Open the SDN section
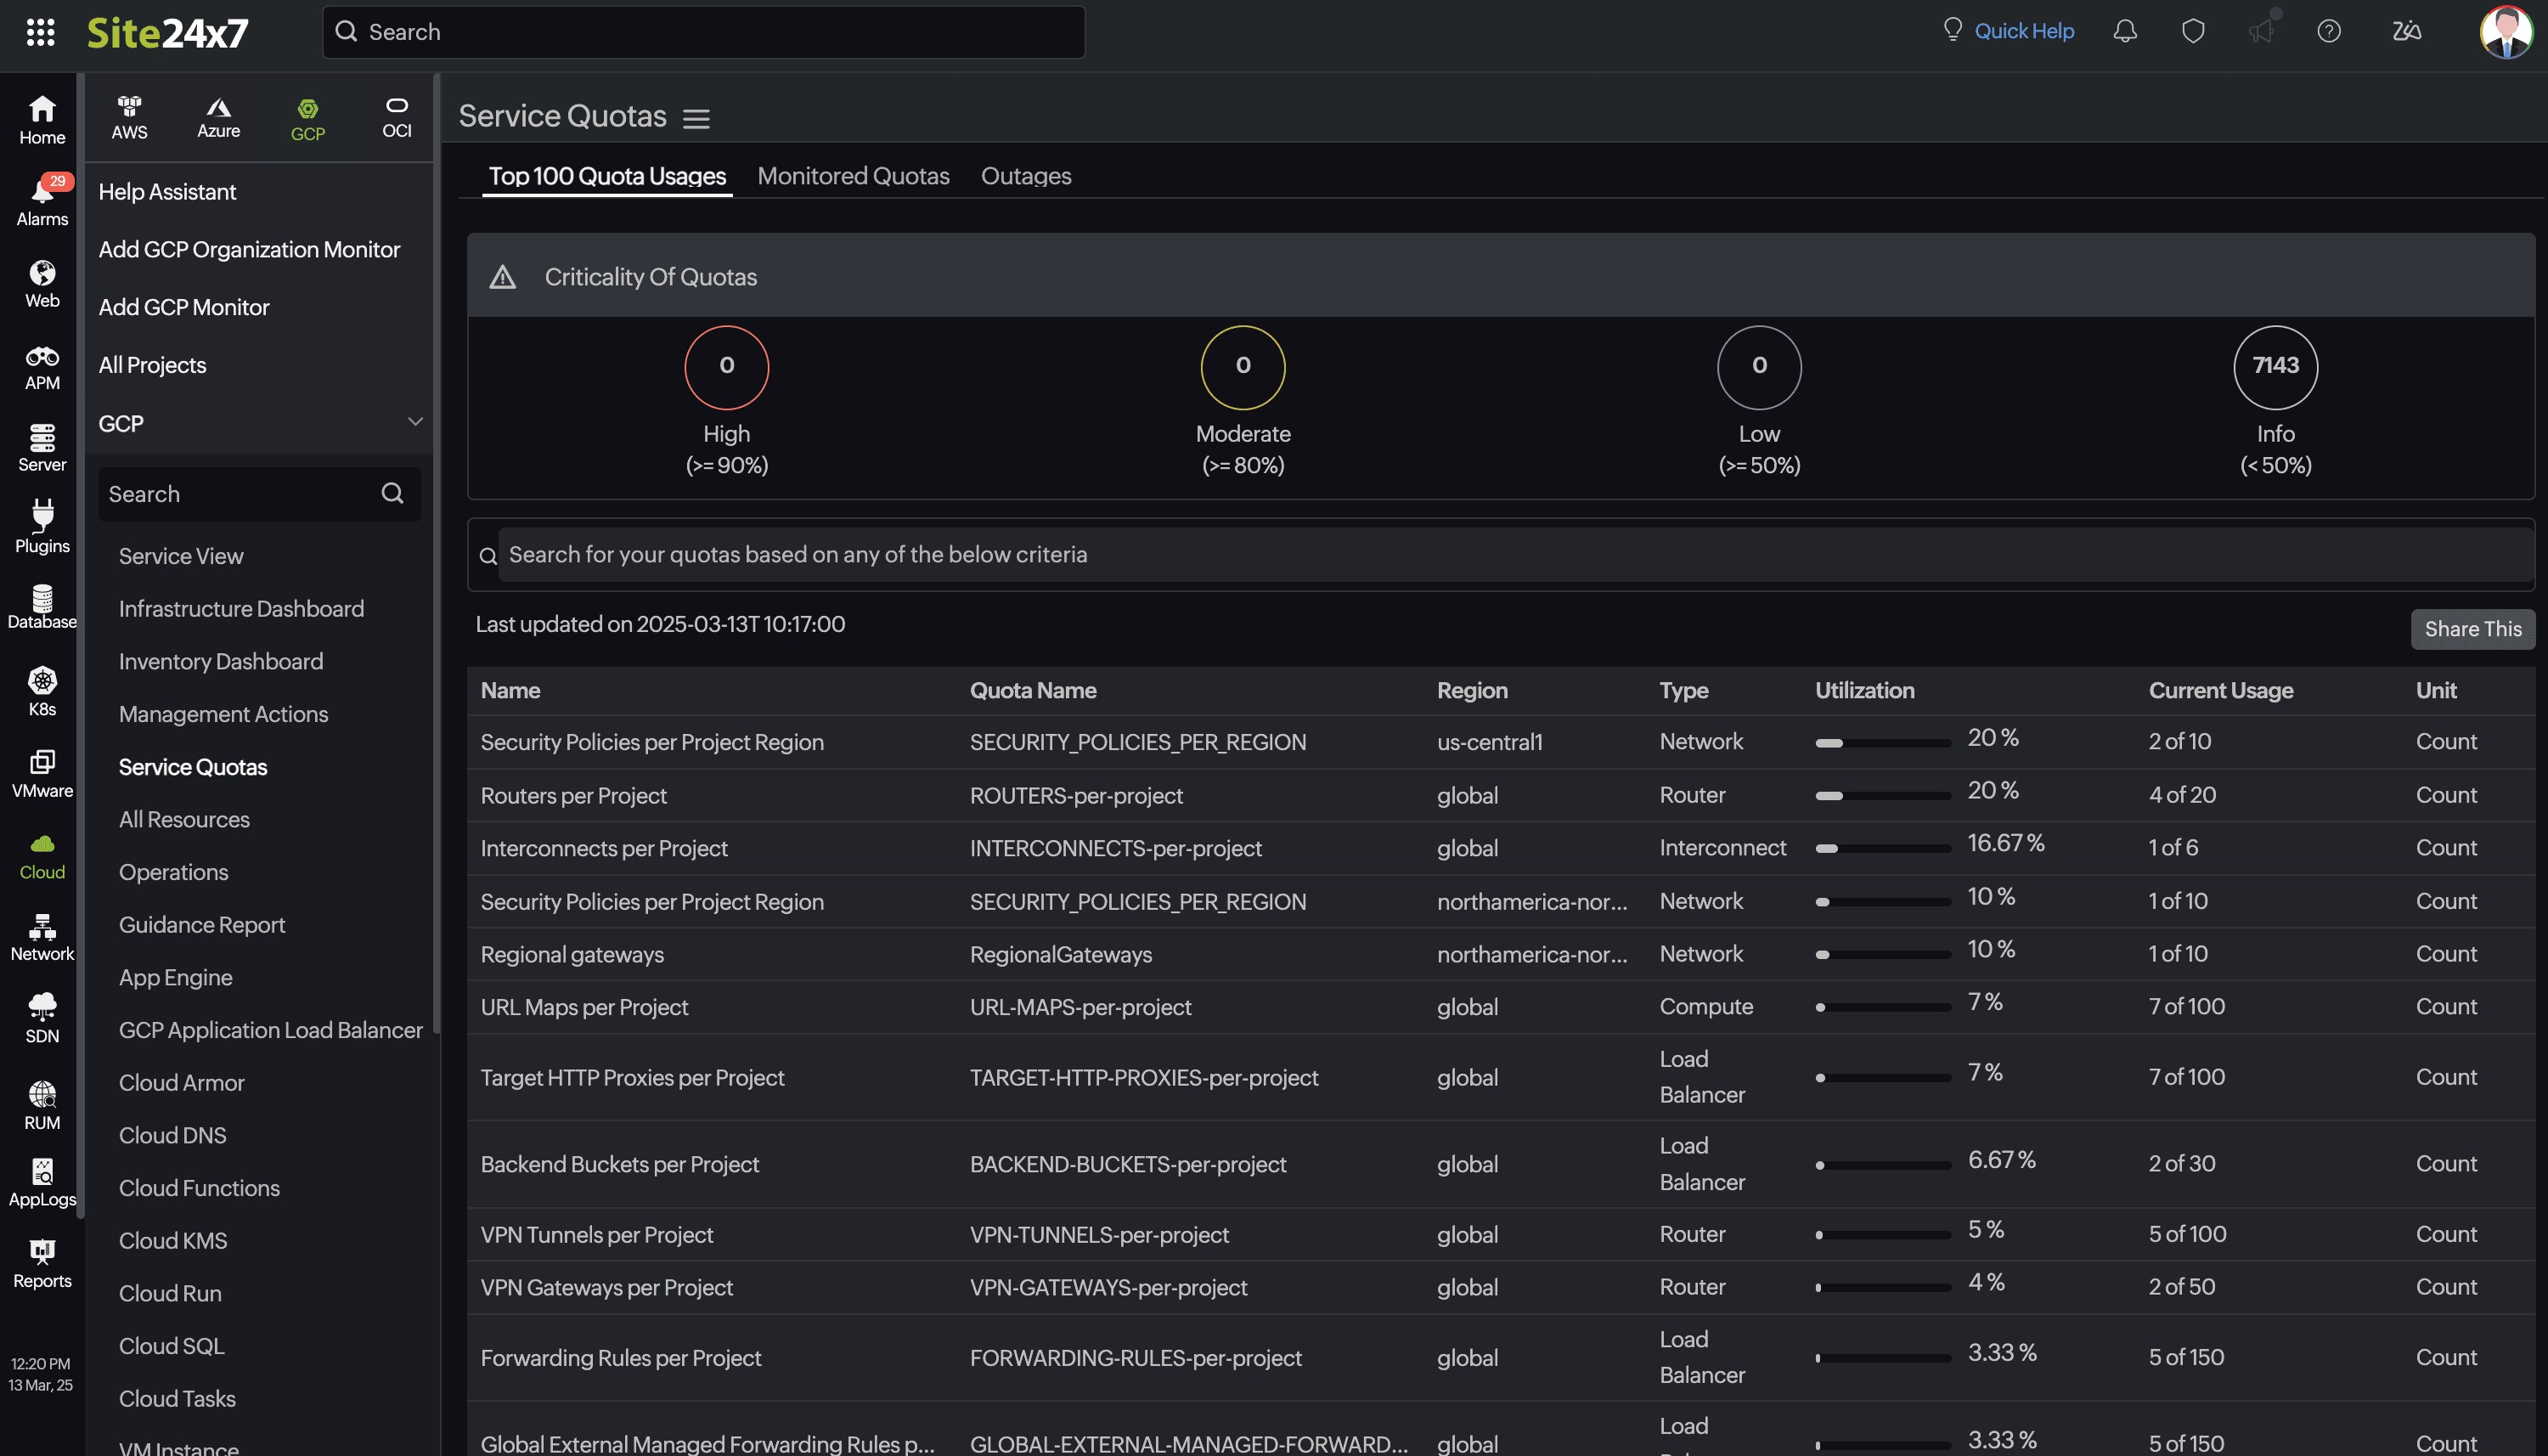 pos(42,1018)
